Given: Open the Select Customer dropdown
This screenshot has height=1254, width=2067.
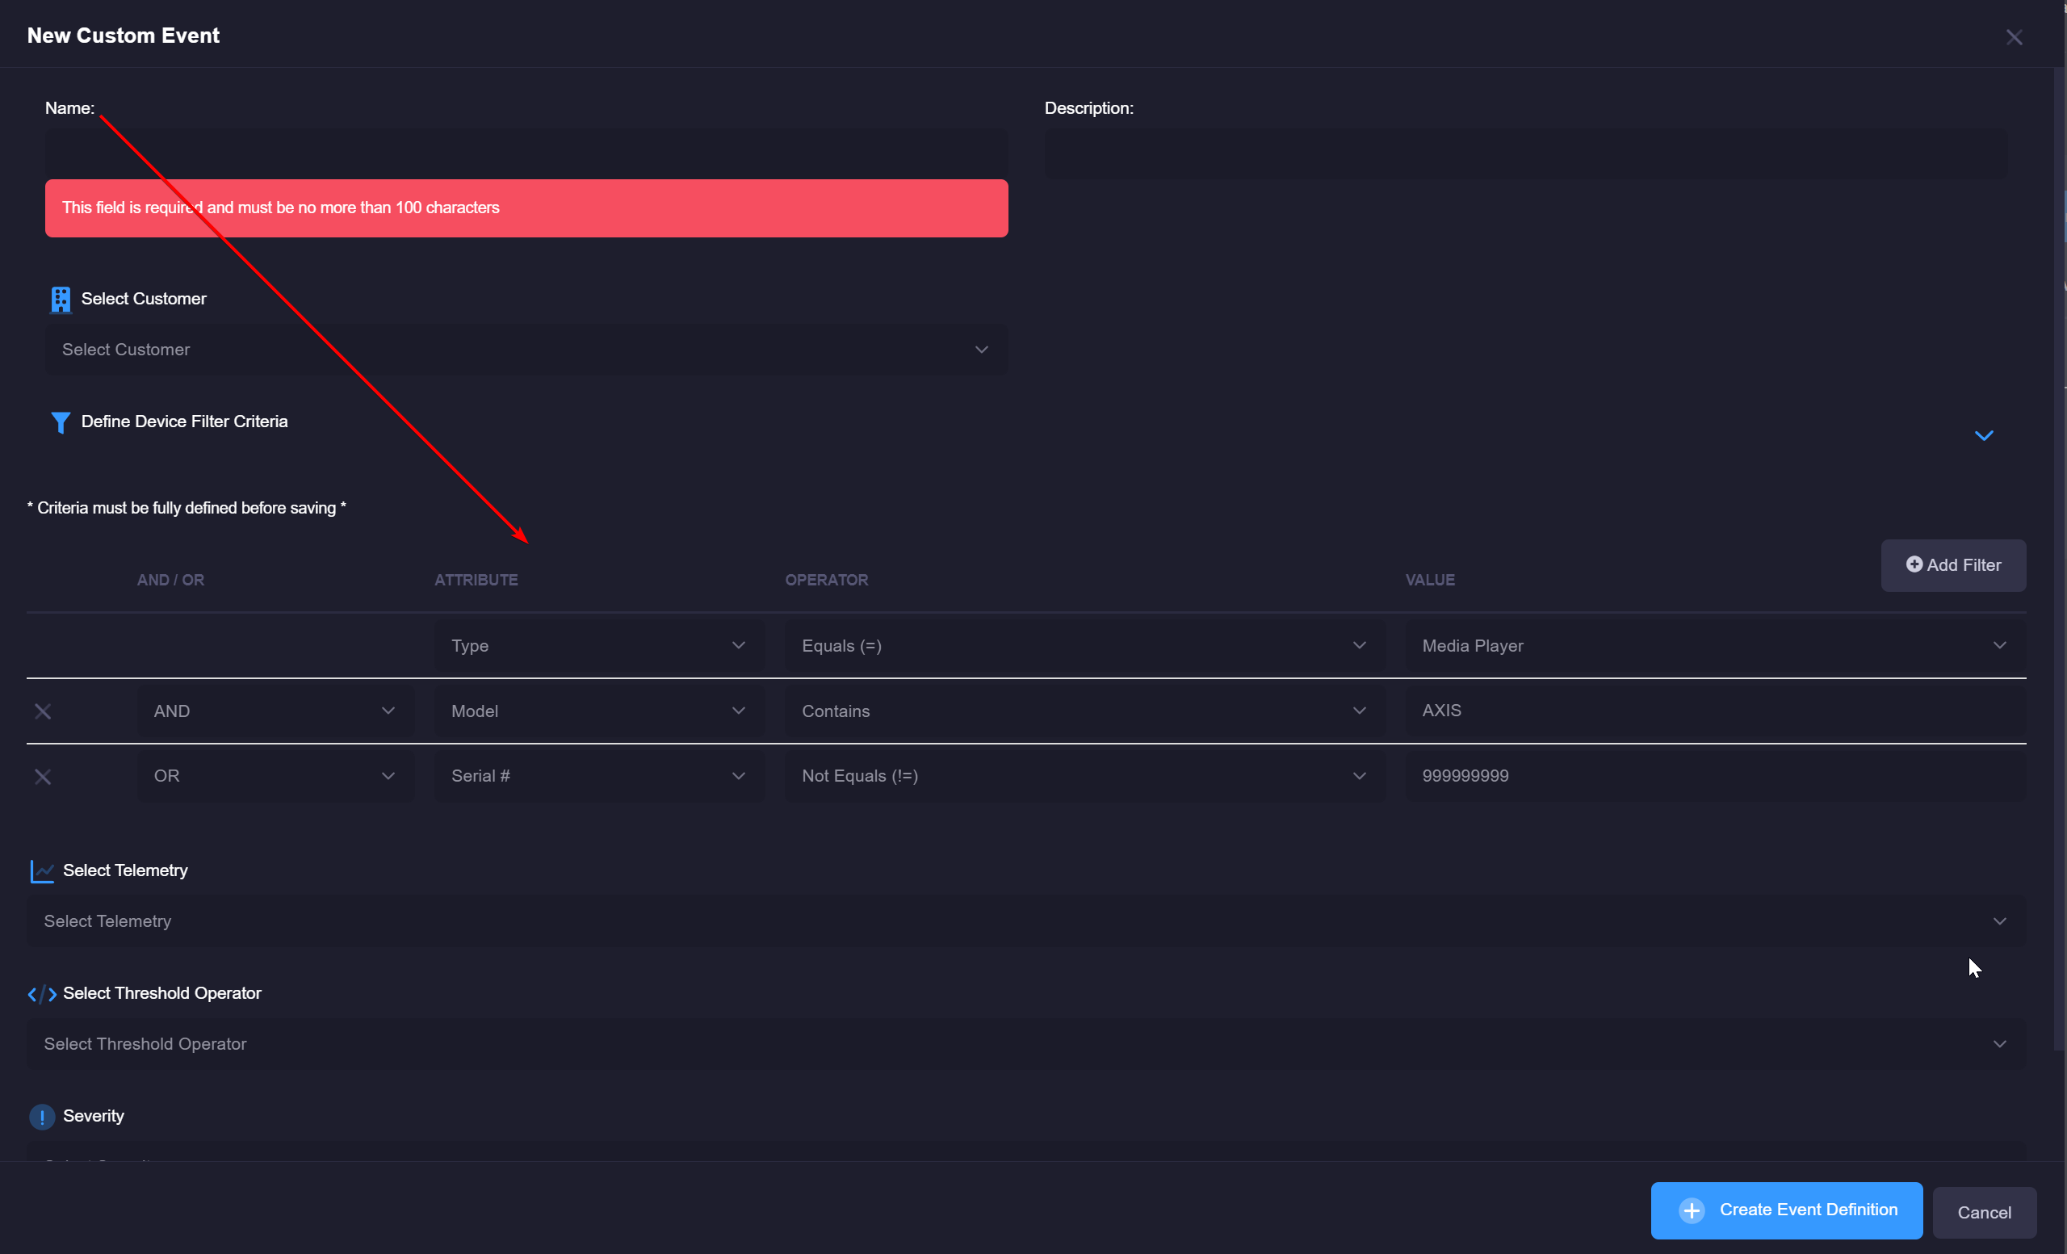Looking at the screenshot, I should (526, 350).
